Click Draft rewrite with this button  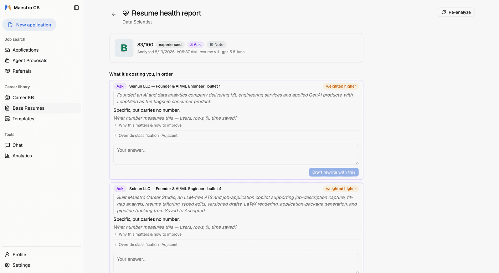(334, 172)
